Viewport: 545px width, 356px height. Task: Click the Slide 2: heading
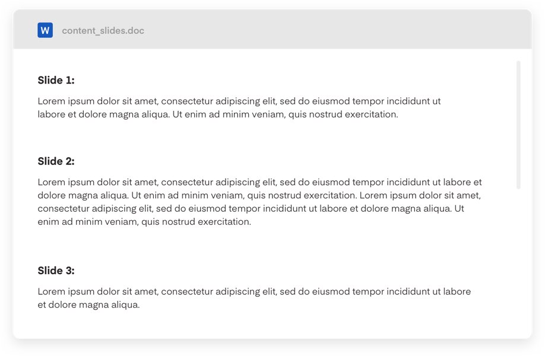(56, 161)
